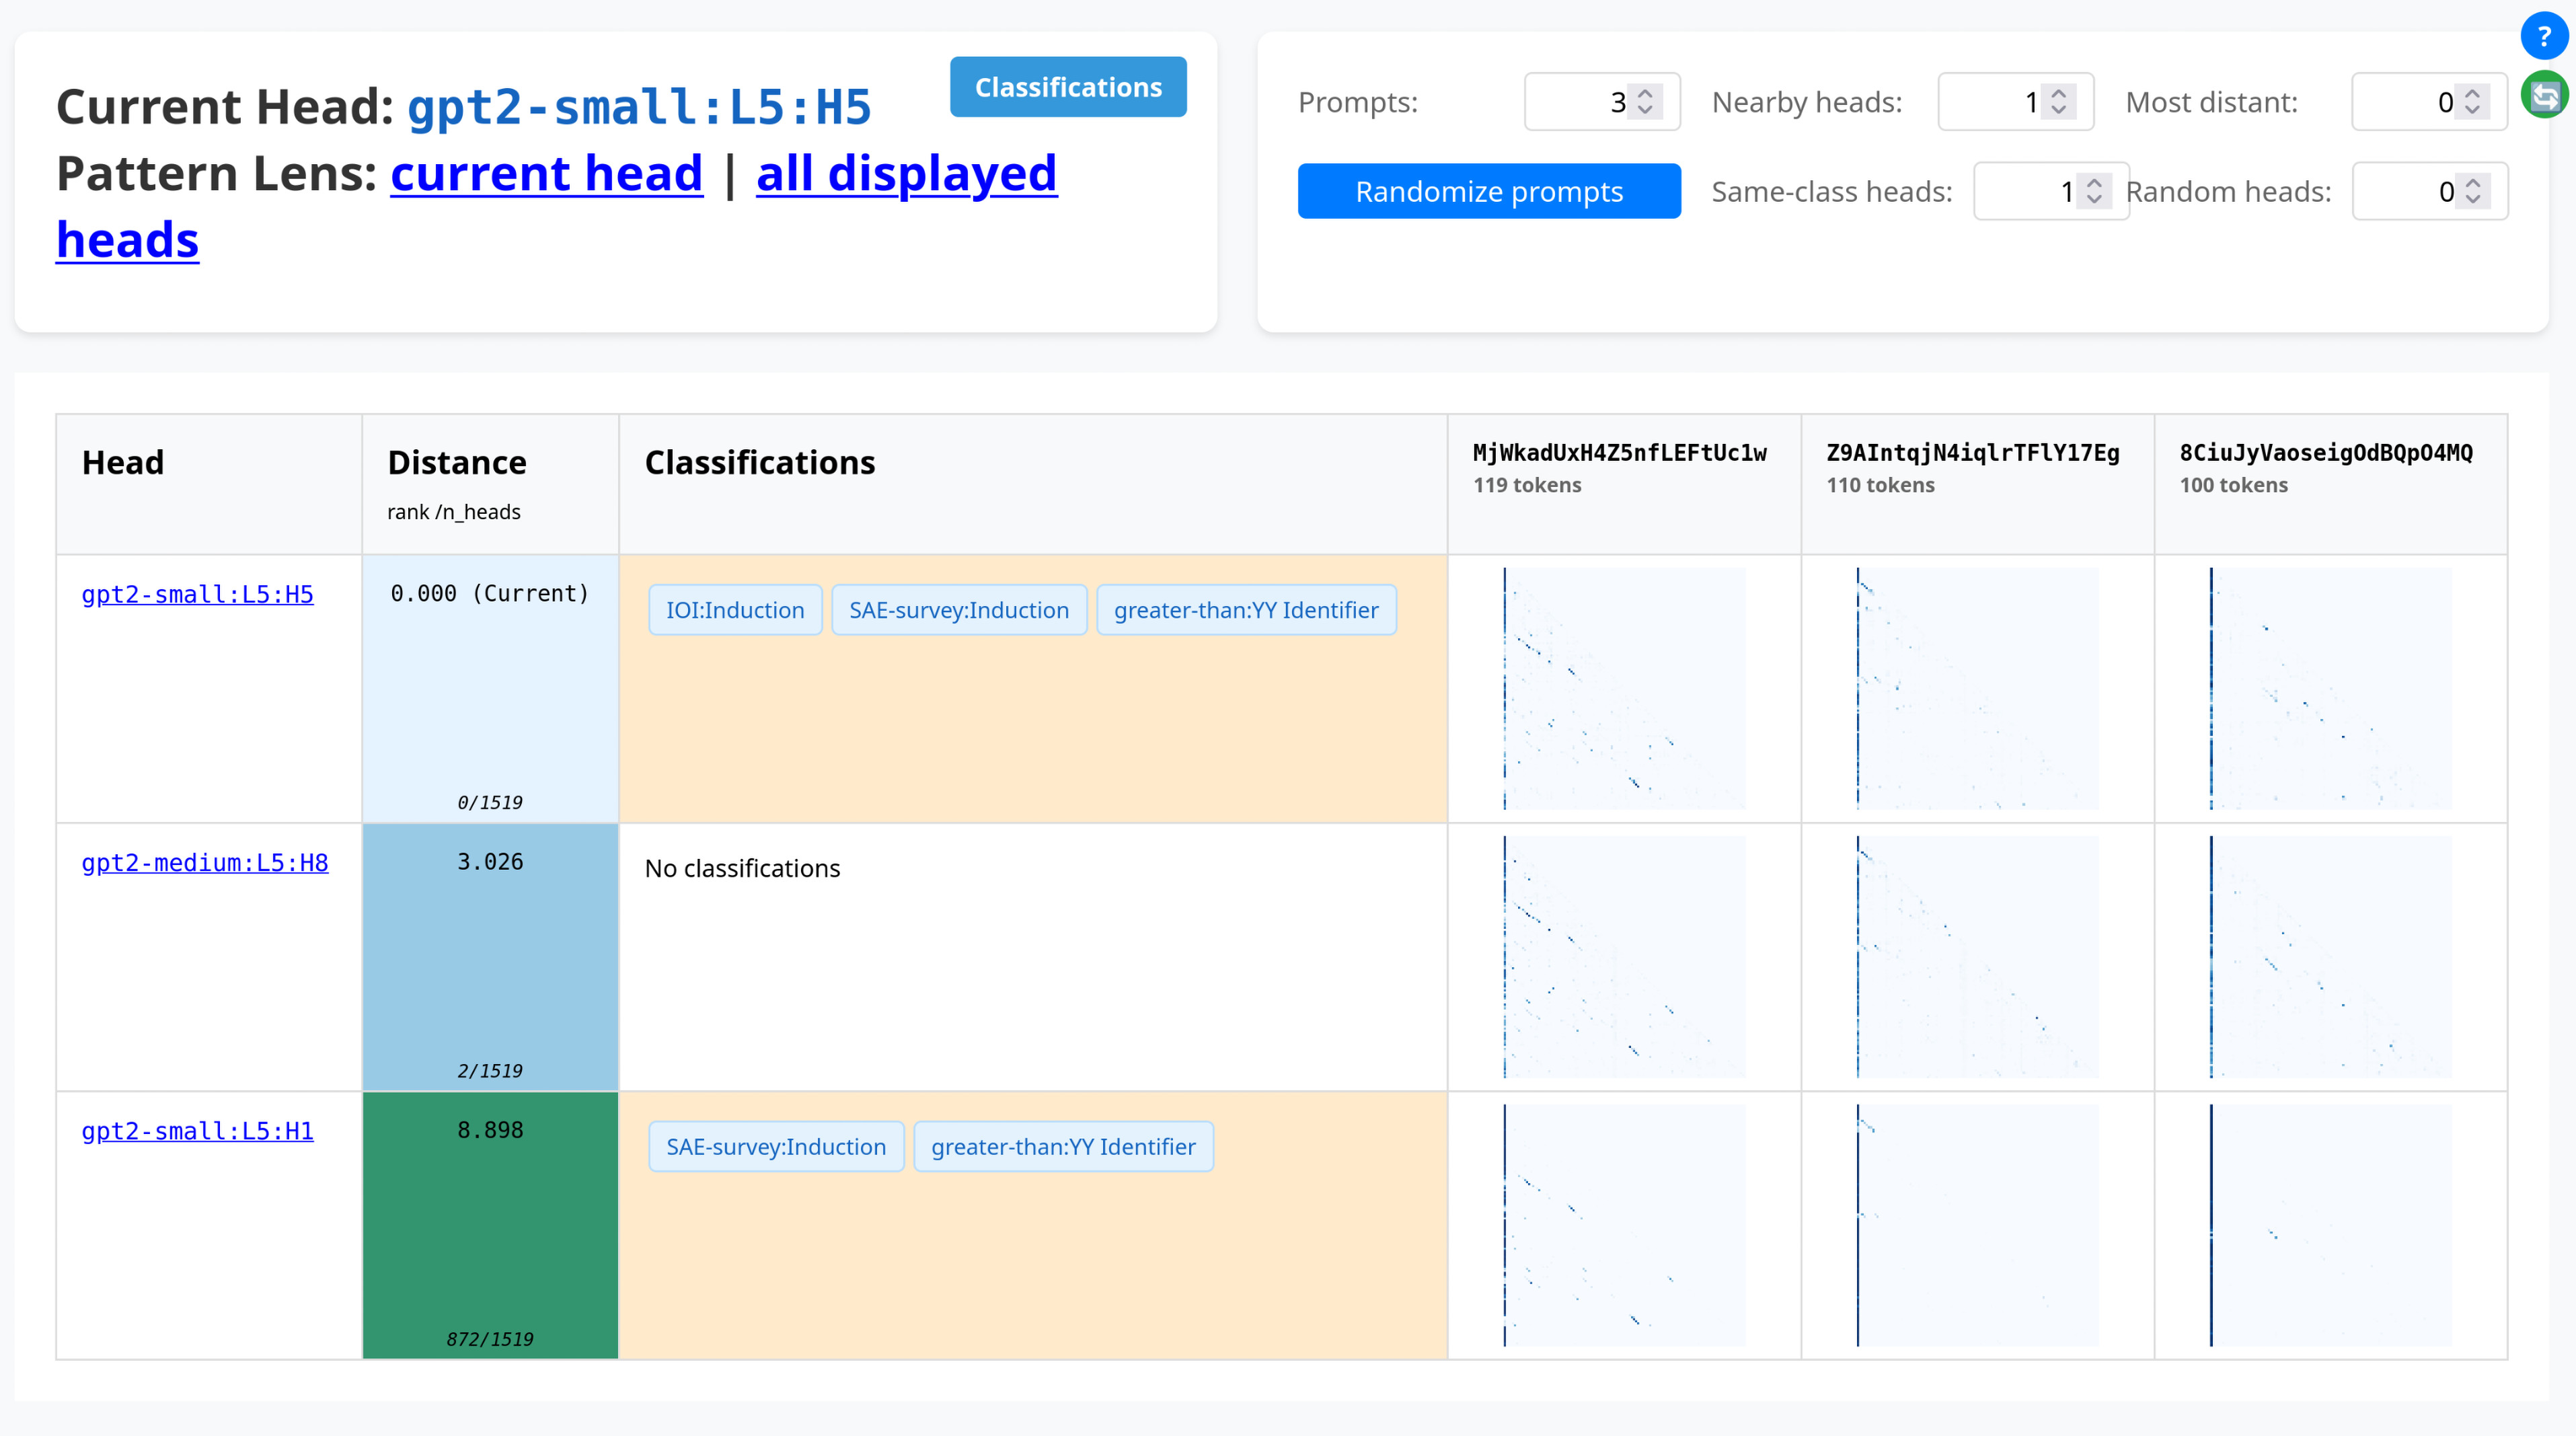Click the Prompts stepper arrows
Image resolution: width=2576 pixels, height=1436 pixels.
point(1645,101)
